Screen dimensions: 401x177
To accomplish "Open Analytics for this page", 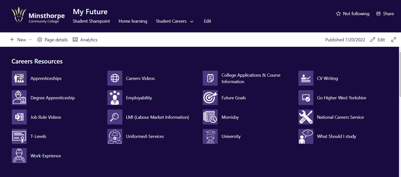I will coord(89,40).
